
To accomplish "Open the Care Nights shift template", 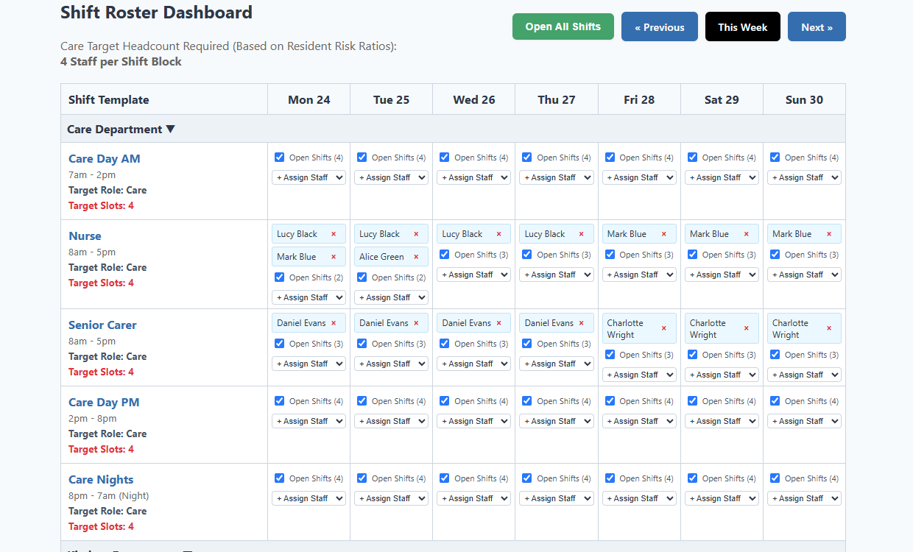I will [101, 479].
